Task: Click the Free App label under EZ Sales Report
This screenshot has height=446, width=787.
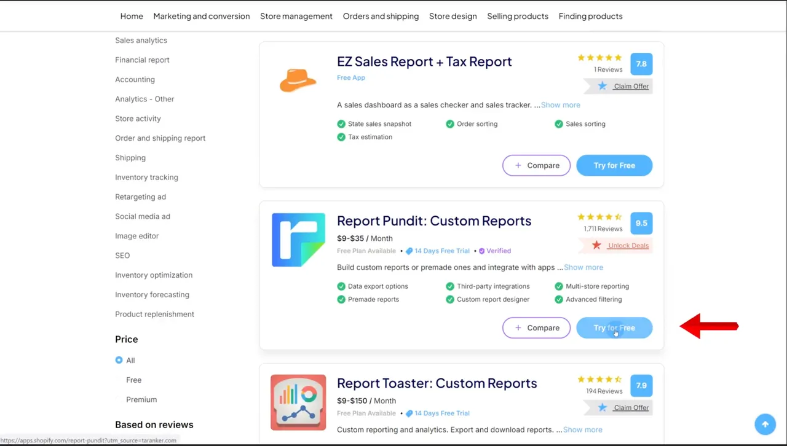Action: pyautogui.click(x=351, y=77)
